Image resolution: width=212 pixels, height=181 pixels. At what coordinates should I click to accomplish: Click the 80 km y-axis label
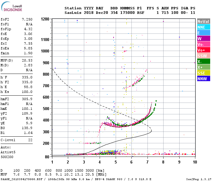pos(47,157)
